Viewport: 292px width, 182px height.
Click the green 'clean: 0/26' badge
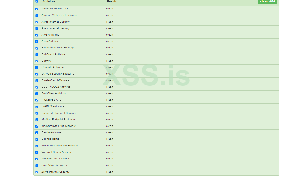[267, 2]
